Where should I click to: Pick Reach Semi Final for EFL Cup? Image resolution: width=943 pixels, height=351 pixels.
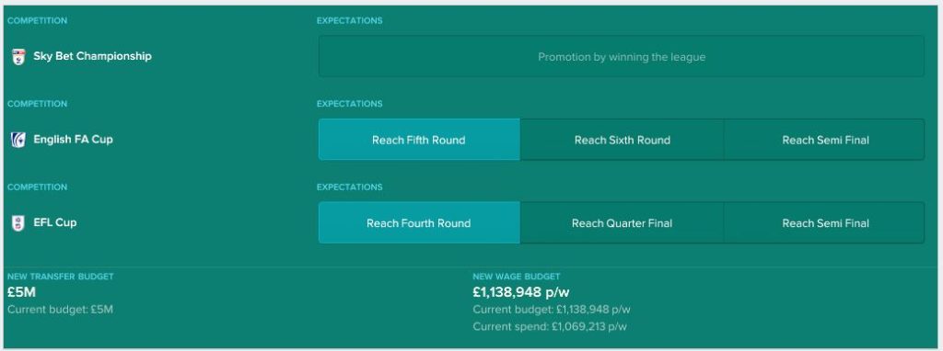click(x=824, y=223)
